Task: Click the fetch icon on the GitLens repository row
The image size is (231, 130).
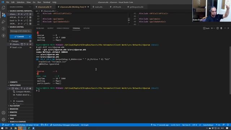Action: click(x=27, y=88)
